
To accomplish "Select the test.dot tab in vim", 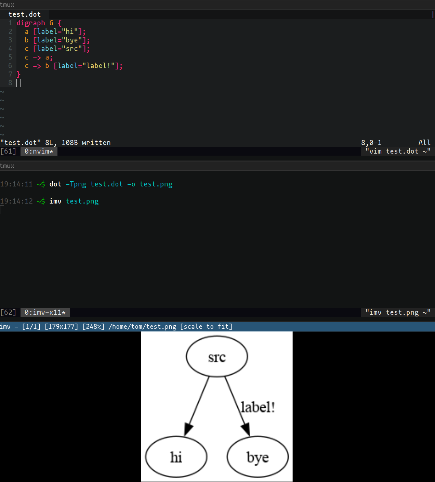I will tap(25, 14).
